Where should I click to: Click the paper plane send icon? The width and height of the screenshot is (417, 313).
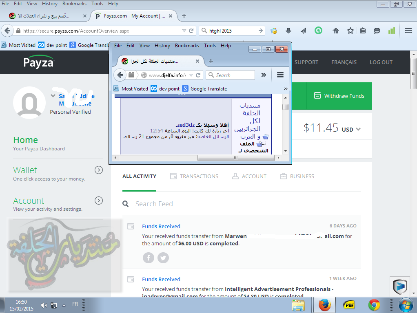(303, 31)
